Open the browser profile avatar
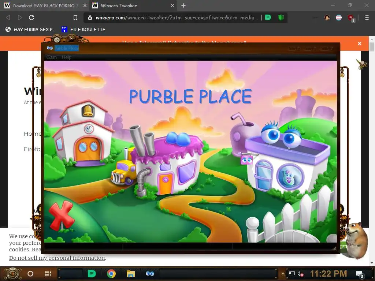This screenshot has height=281, width=375. pos(327,18)
